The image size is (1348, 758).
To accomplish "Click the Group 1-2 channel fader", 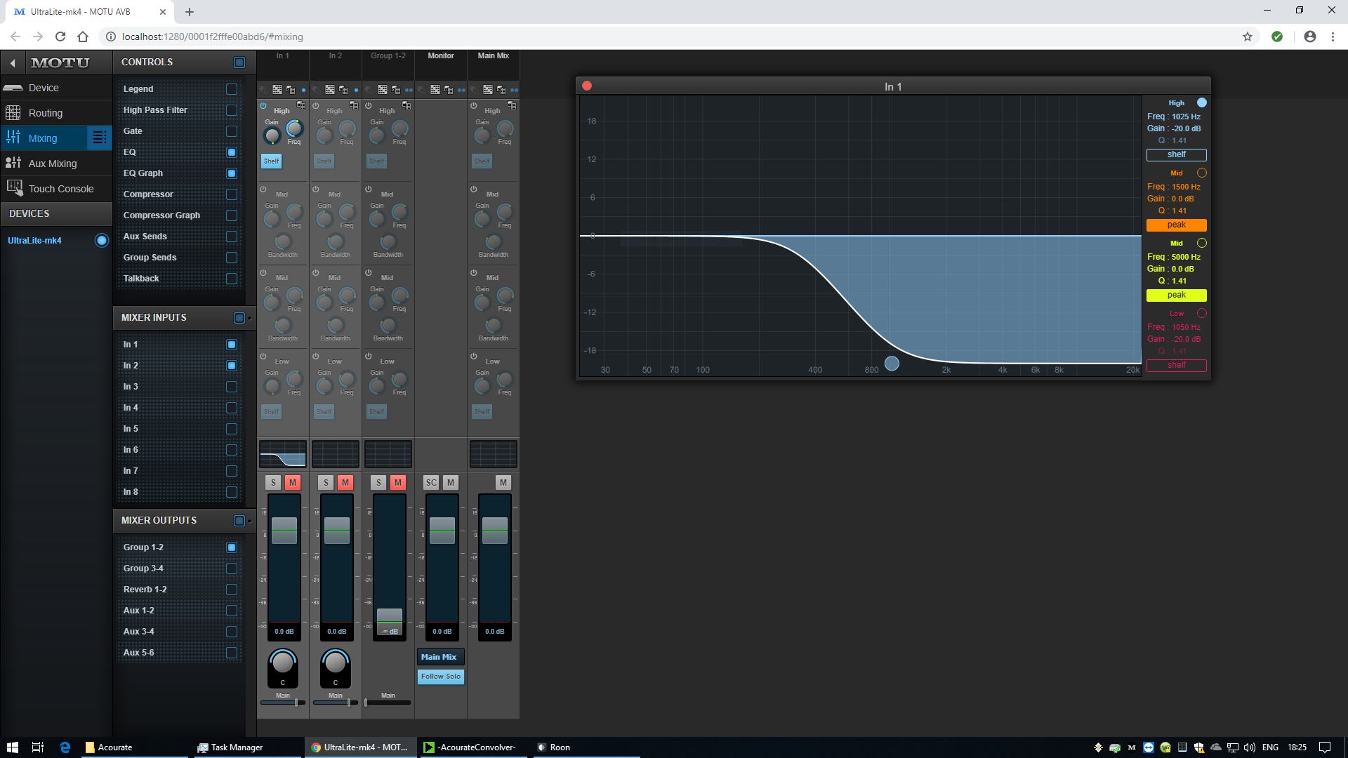I will pos(390,621).
